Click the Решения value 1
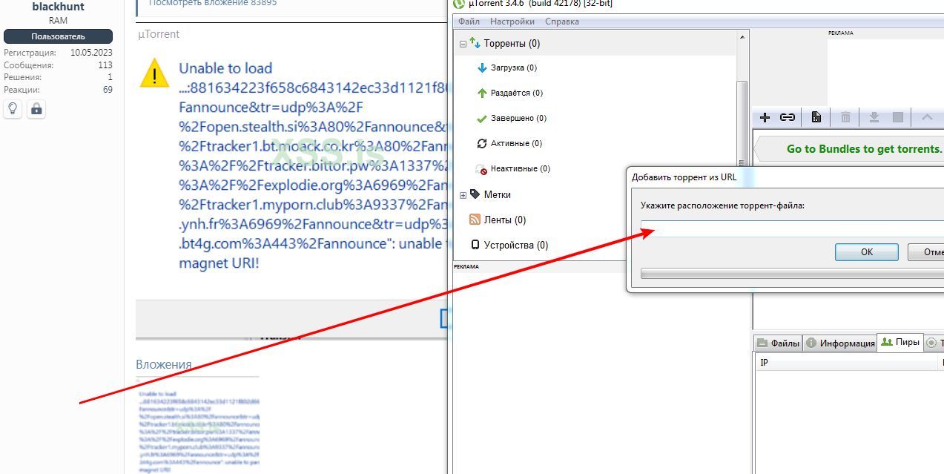Screen dimensions: 944x474 click(110, 77)
